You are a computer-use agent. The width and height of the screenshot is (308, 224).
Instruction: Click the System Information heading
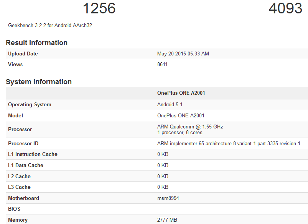pyautogui.click(x=39, y=82)
